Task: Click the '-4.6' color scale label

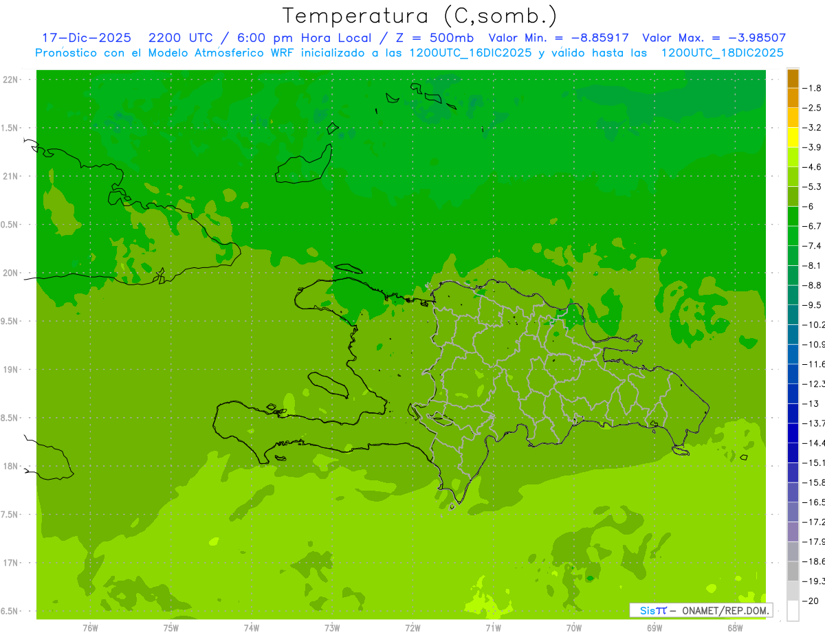Action: pos(813,167)
